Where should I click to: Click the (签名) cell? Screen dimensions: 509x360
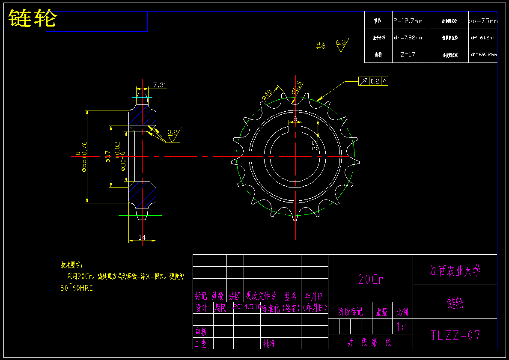coord(291,308)
